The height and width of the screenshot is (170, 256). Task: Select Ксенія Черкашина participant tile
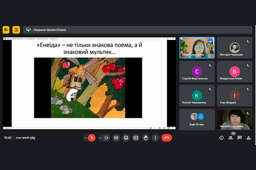(x=197, y=95)
